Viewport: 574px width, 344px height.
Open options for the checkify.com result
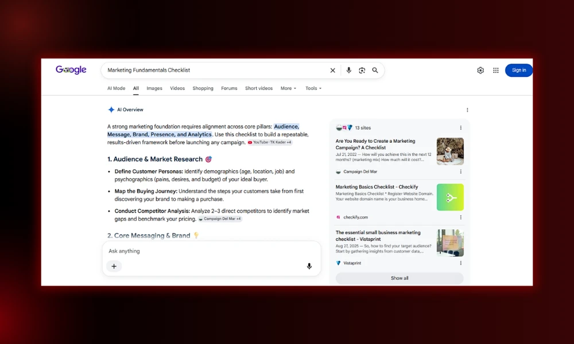coord(460,217)
